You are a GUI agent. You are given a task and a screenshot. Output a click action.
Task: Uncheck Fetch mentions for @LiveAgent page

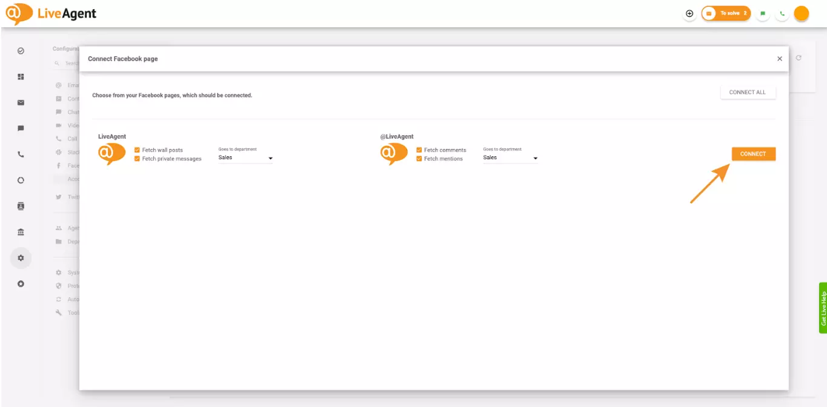click(x=419, y=158)
